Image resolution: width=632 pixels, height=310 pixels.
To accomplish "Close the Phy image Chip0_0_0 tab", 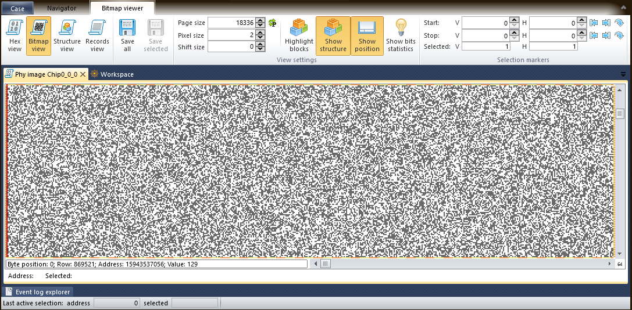I will click(x=83, y=74).
